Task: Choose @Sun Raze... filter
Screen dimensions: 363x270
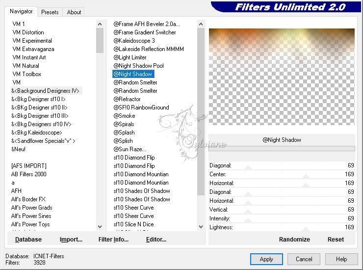Action: (130, 149)
